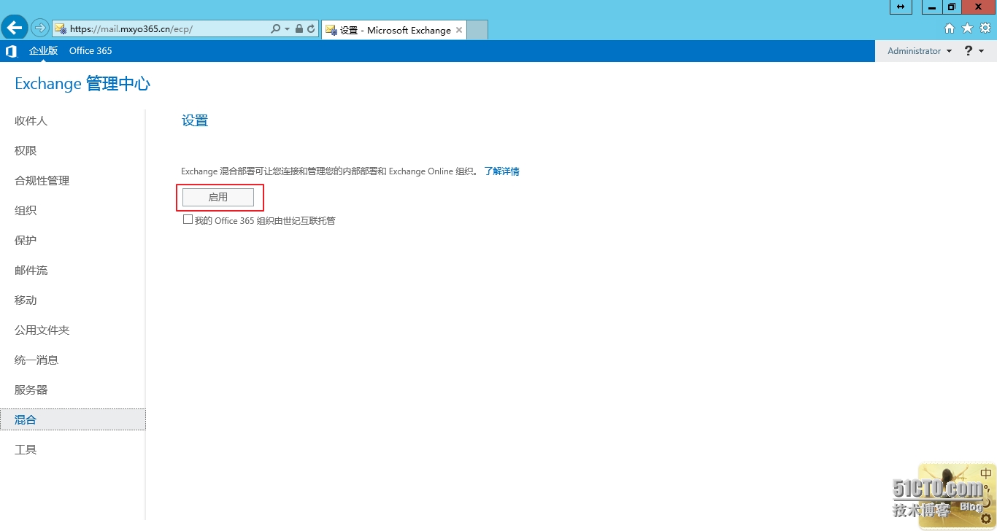Click the Office logo icon in header

11,51
